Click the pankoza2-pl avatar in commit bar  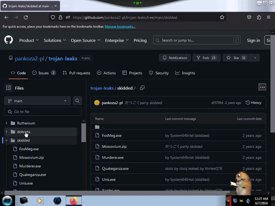click(x=97, y=103)
